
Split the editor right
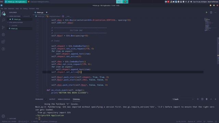click(211, 12)
